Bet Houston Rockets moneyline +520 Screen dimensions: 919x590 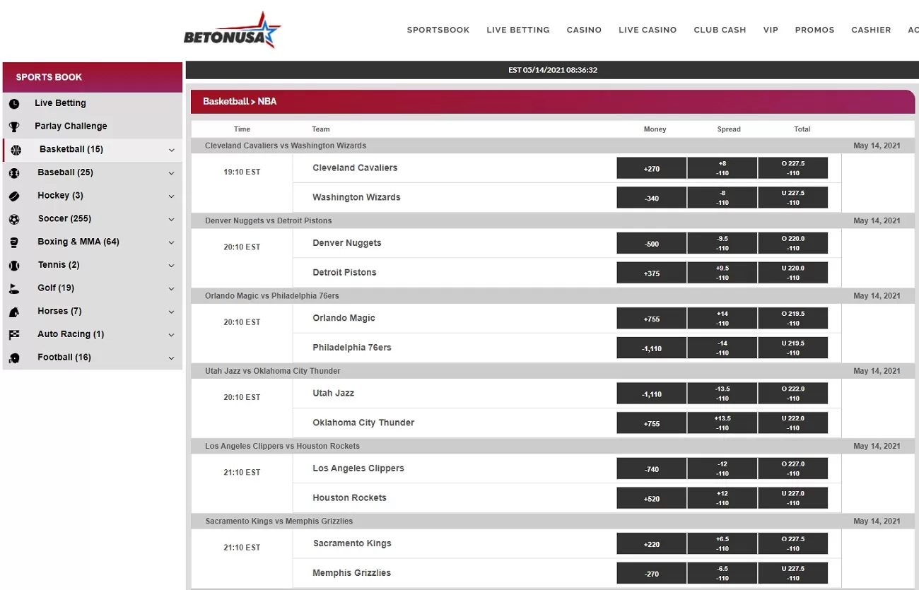652,498
